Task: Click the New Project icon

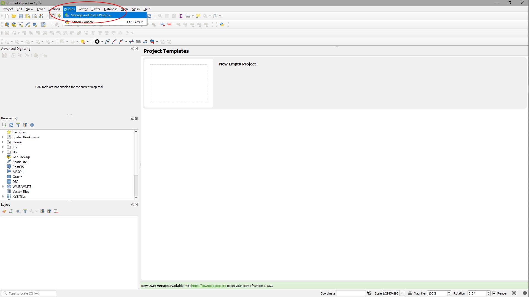Action: [x=7, y=16]
